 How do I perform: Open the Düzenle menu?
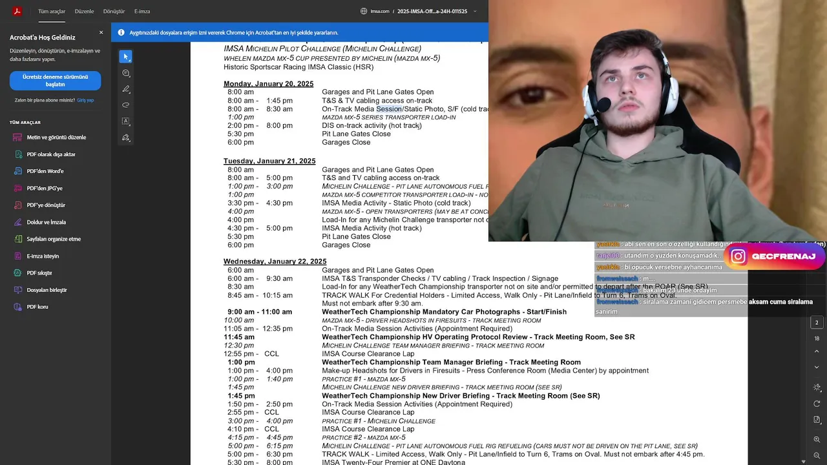pyautogui.click(x=84, y=12)
